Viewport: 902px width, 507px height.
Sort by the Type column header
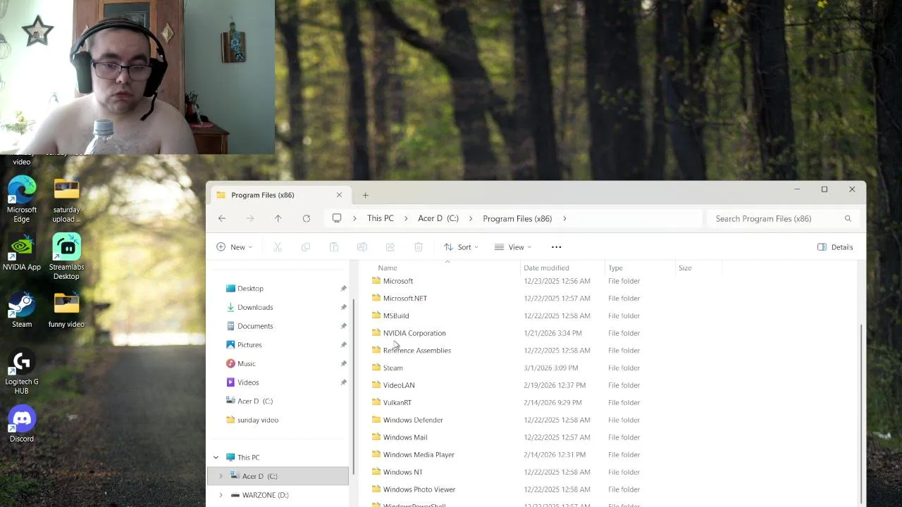[615, 268]
